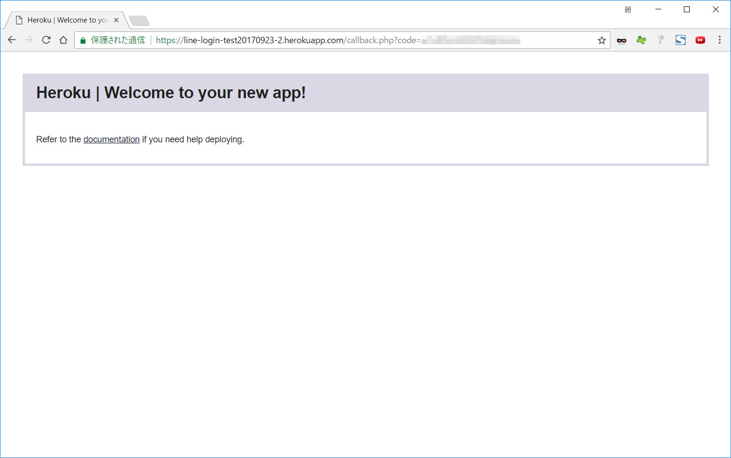Open the Chrome three-dot menu
The image size is (731, 458).
720,40
